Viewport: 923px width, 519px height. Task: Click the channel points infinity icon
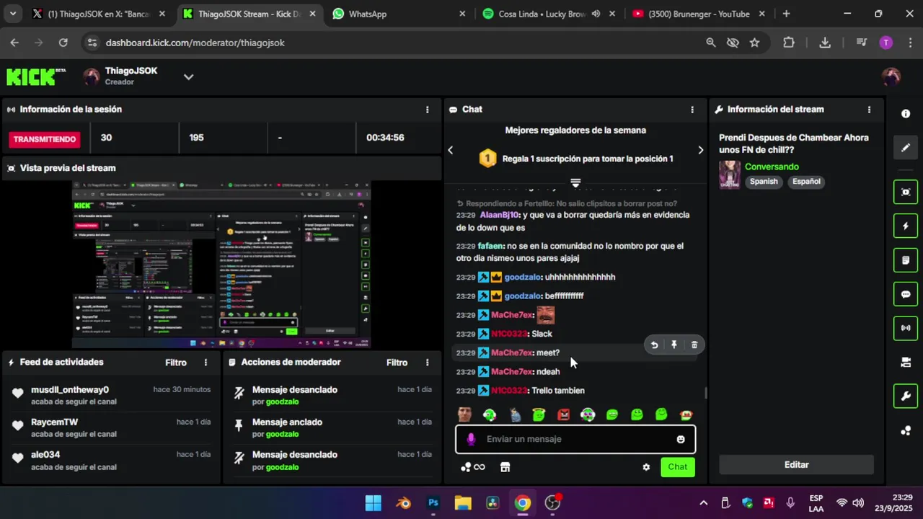(473, 467)
